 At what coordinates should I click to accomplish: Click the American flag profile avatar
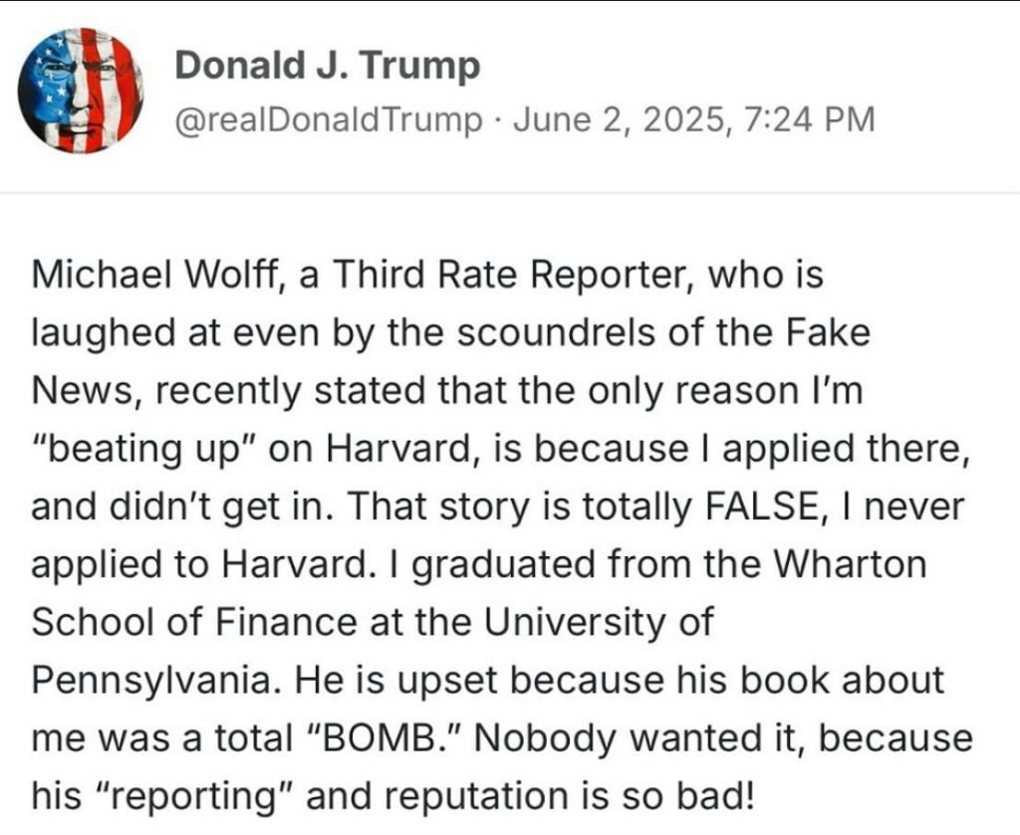coord(81,91)
